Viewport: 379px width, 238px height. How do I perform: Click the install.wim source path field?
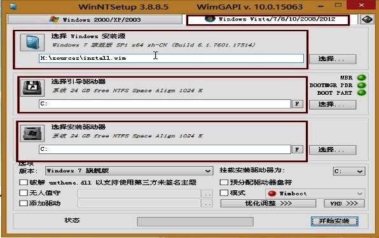click(171, 59)
